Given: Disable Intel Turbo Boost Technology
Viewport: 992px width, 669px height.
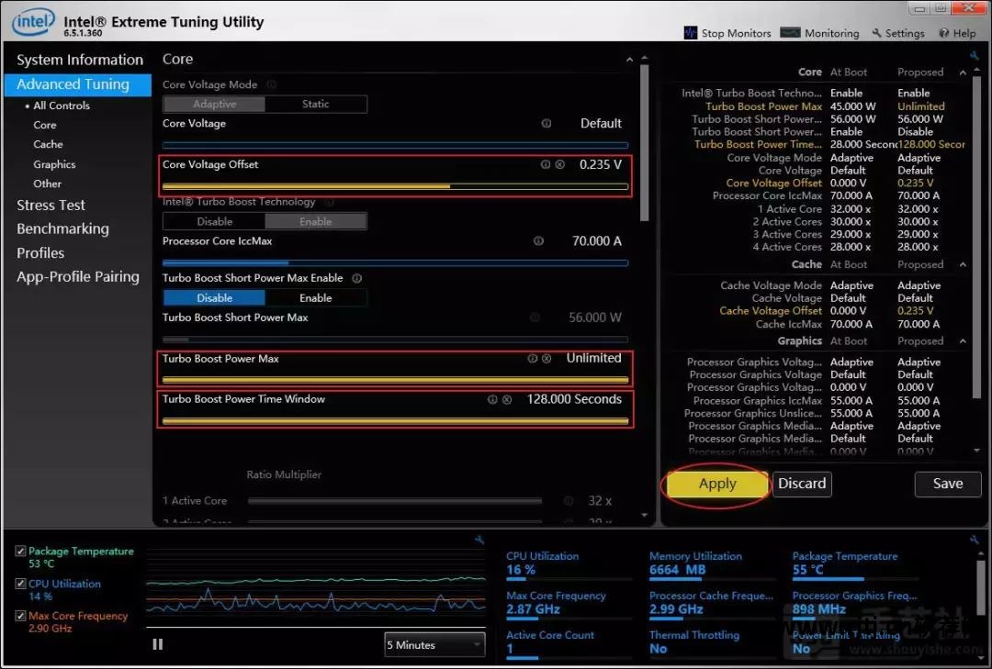Looking at the screenshot, I should coord(214,221).
